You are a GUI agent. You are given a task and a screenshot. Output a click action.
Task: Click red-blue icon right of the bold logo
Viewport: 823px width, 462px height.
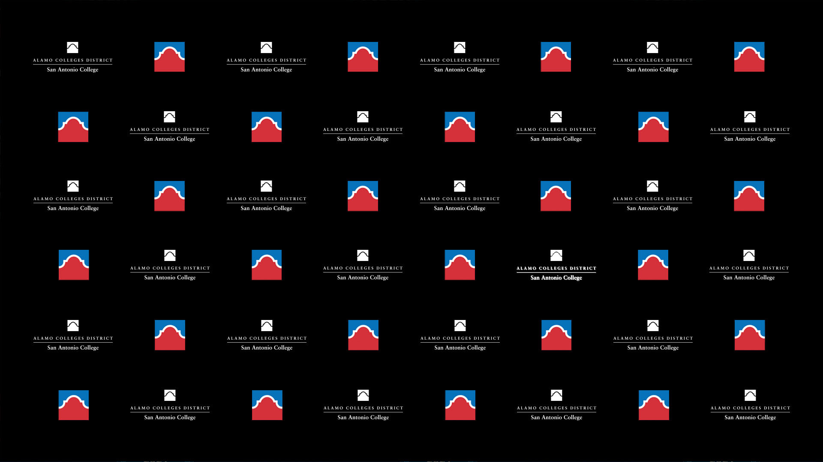click(653, 265)
